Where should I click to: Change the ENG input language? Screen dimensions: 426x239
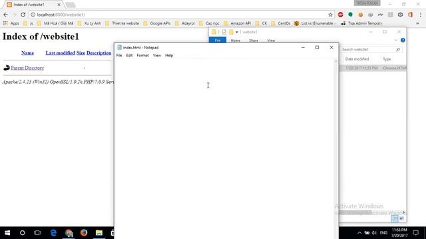click(x=383, y=233)
